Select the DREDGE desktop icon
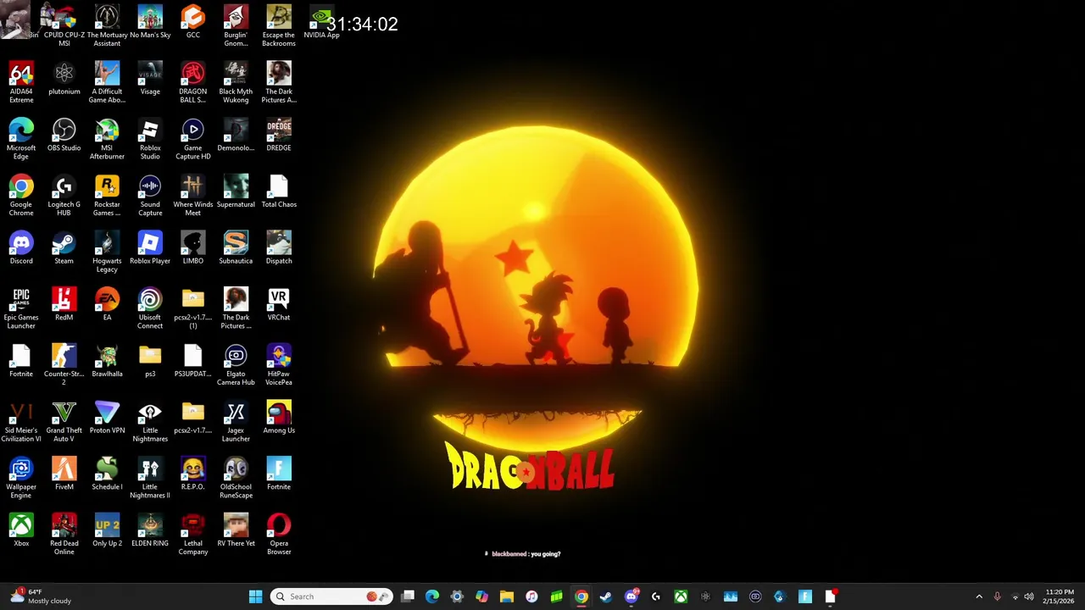The width and height of the screenshot is (1085, 610). (279, 136)
